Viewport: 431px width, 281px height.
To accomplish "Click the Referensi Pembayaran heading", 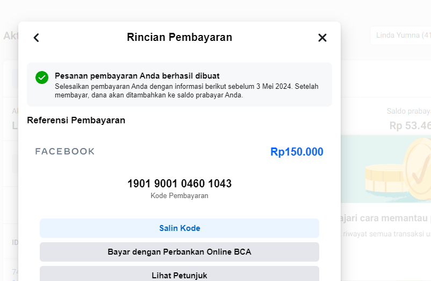I will (x=76, y=120).
